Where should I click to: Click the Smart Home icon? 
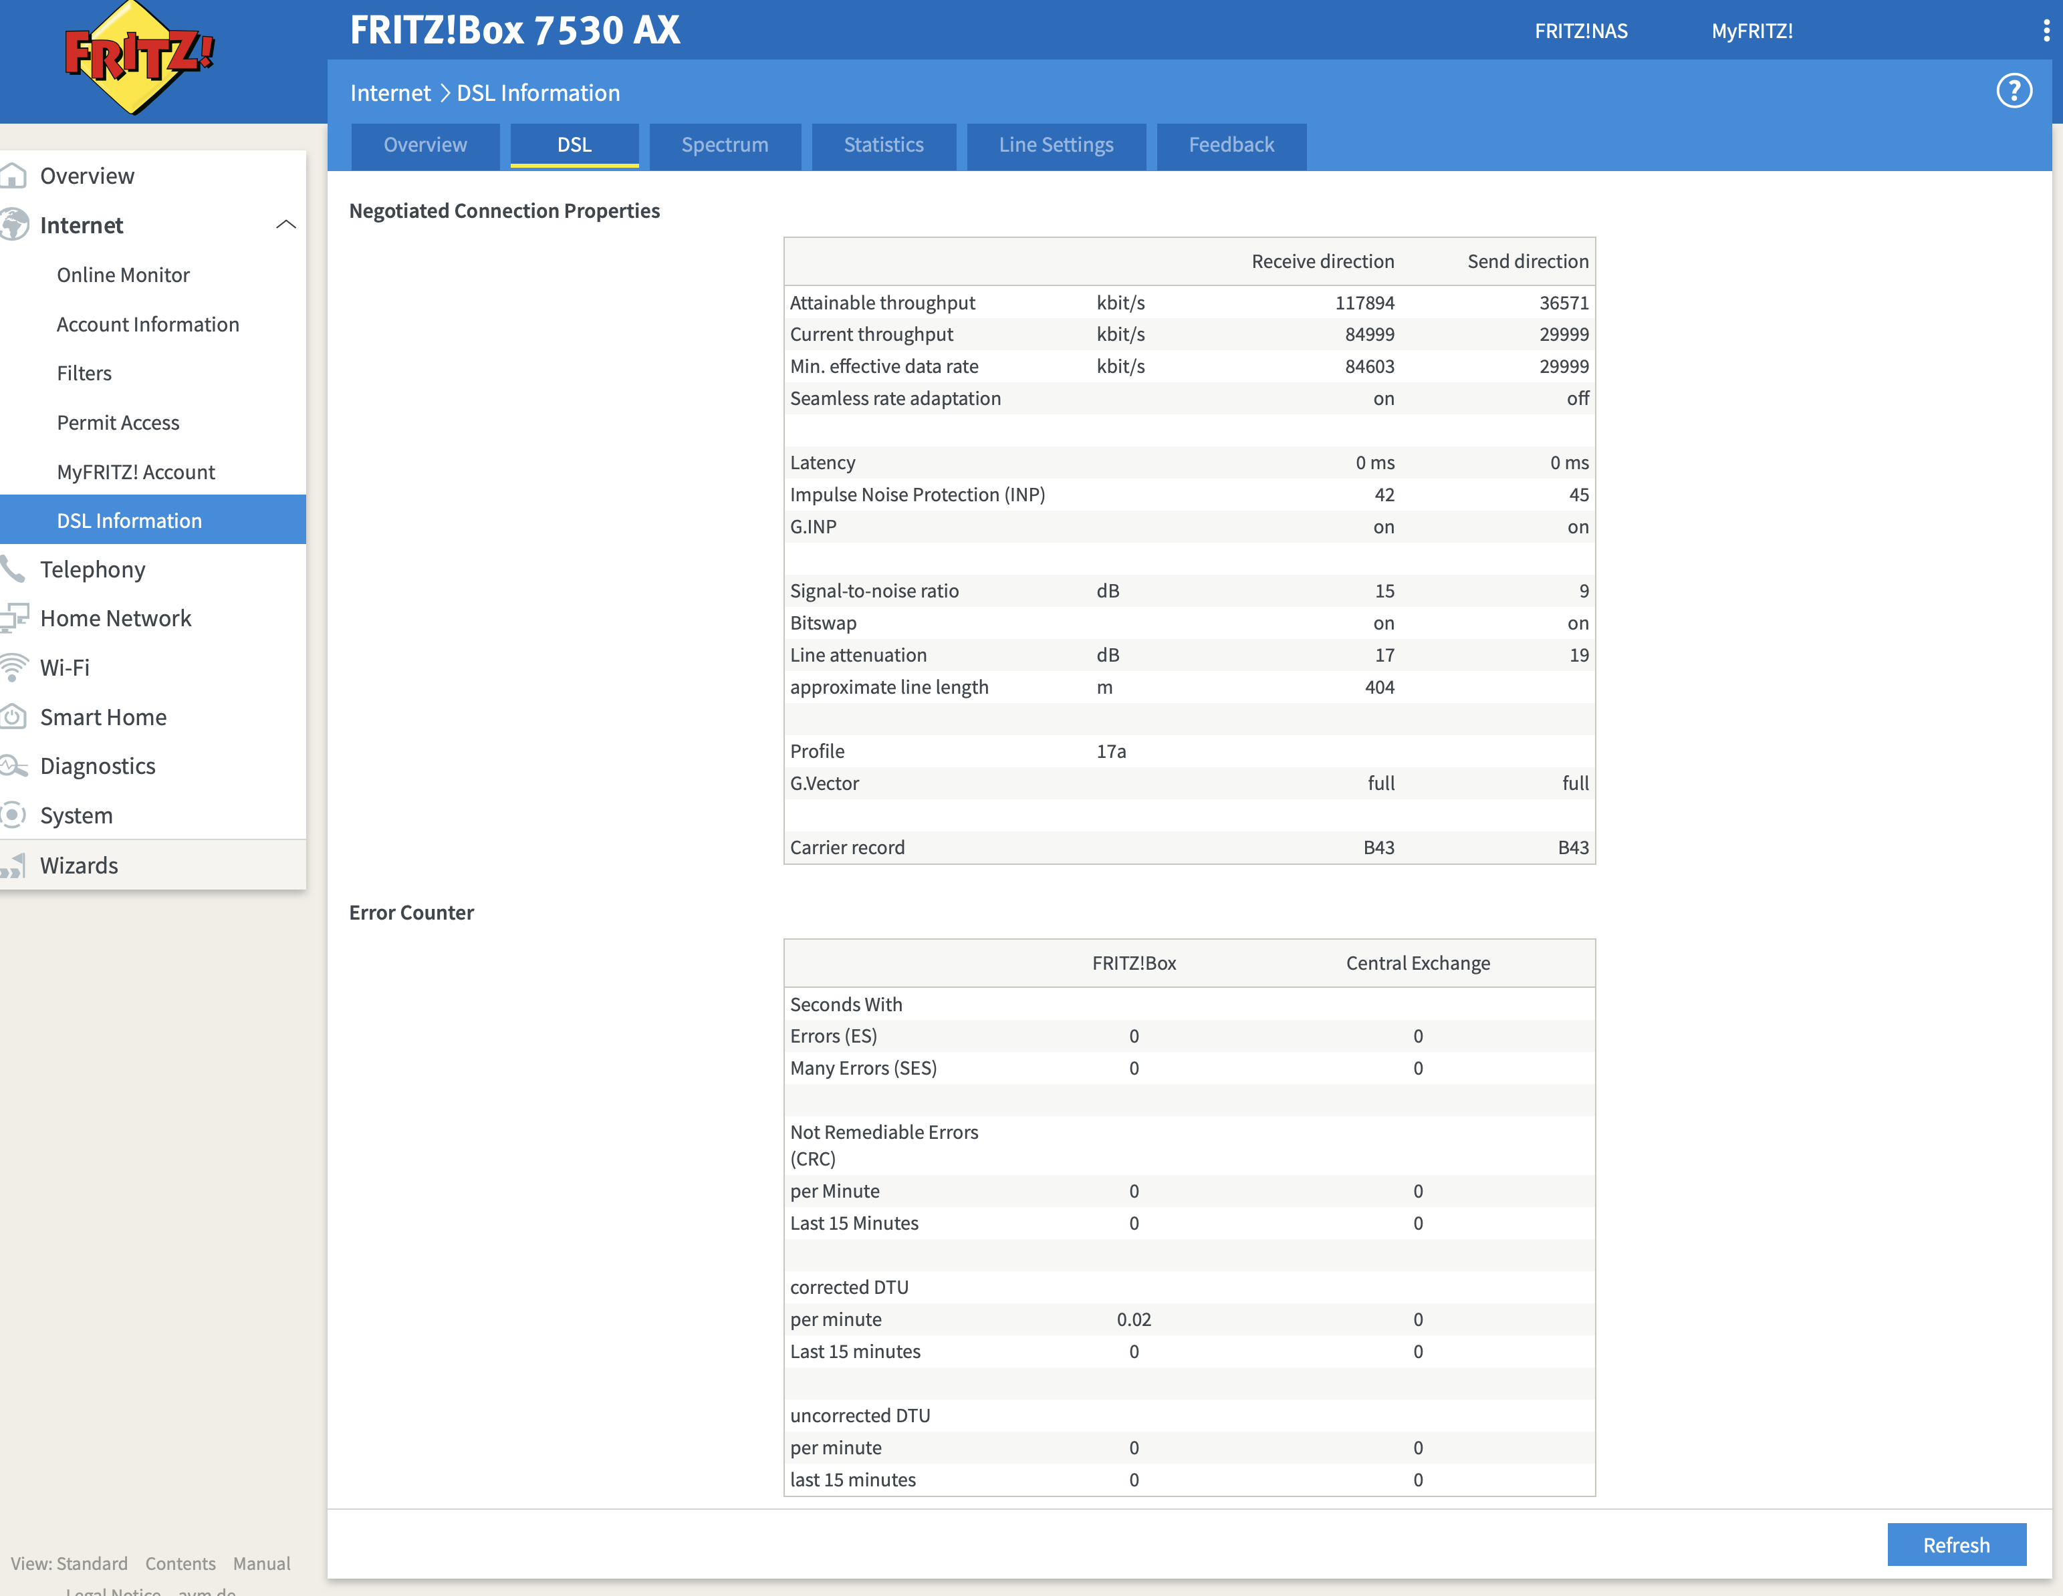(13, 716)
